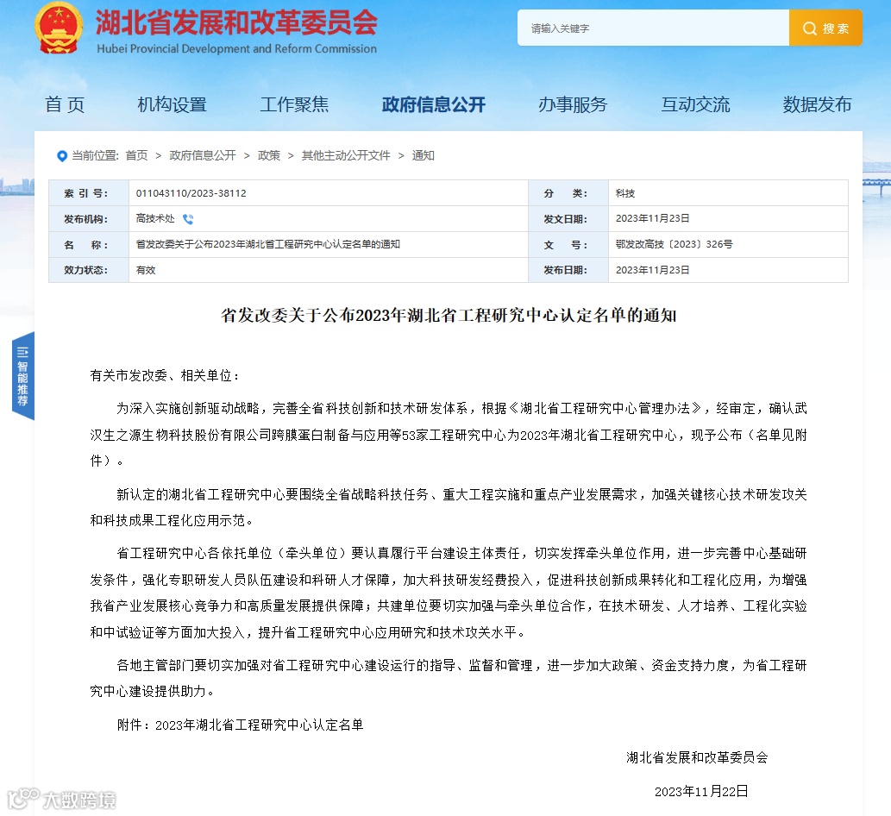This screenshot has height=816, width=891.
Task: Click the 文号 label cell
Action: tap(568, 244)
